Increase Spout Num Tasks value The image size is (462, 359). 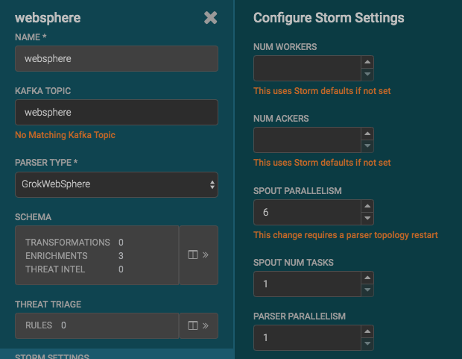367,278
